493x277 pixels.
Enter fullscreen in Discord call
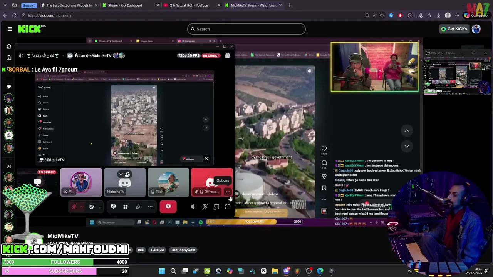pyautogui.click(x=228, y=207)
